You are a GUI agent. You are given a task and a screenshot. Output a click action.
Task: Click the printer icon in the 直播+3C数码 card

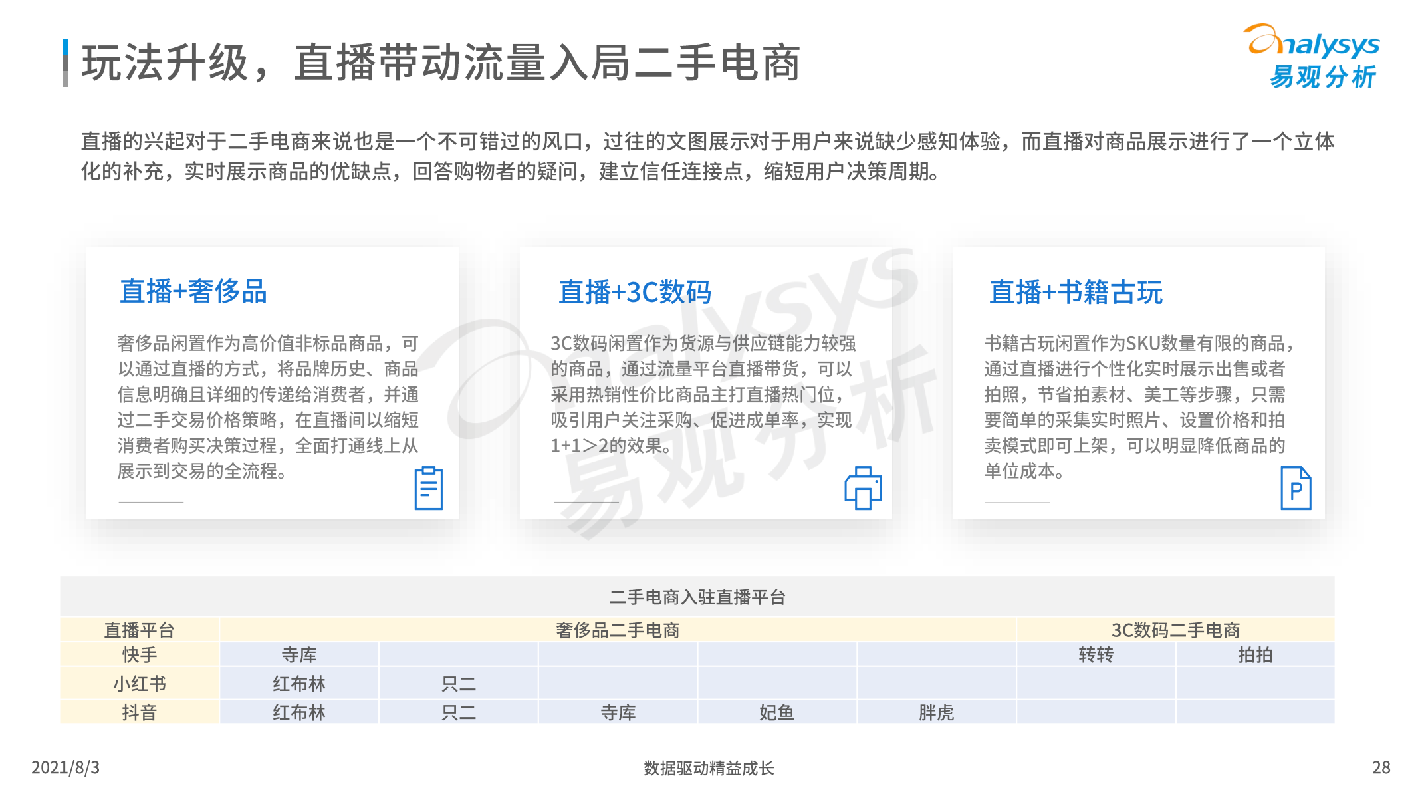(x=863, y=488)
